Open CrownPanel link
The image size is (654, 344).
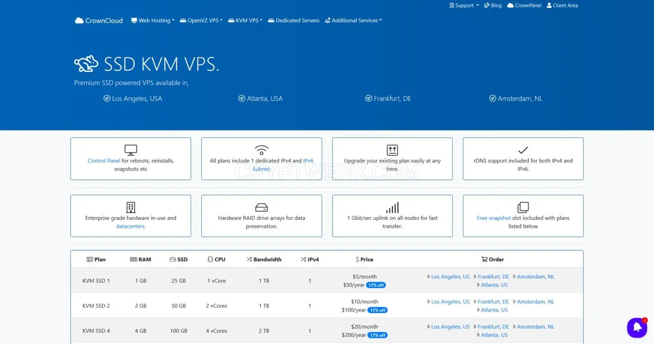(x=524, y=6)
